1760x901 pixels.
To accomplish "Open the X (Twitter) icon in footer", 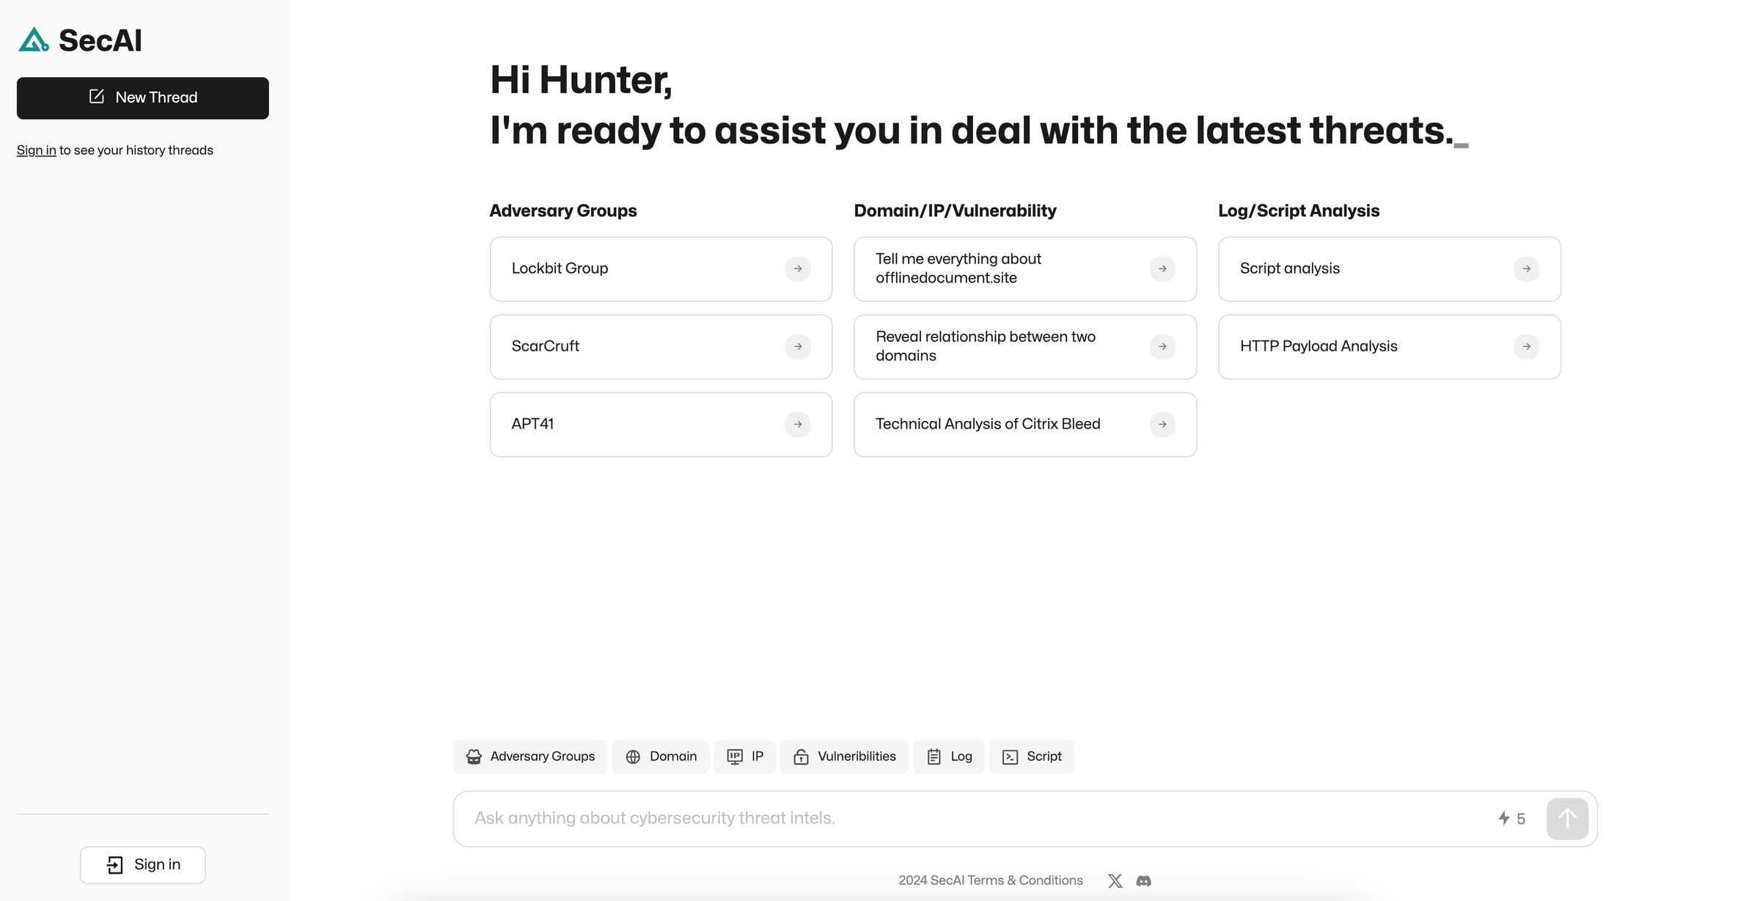I will tap(1115, 880).
